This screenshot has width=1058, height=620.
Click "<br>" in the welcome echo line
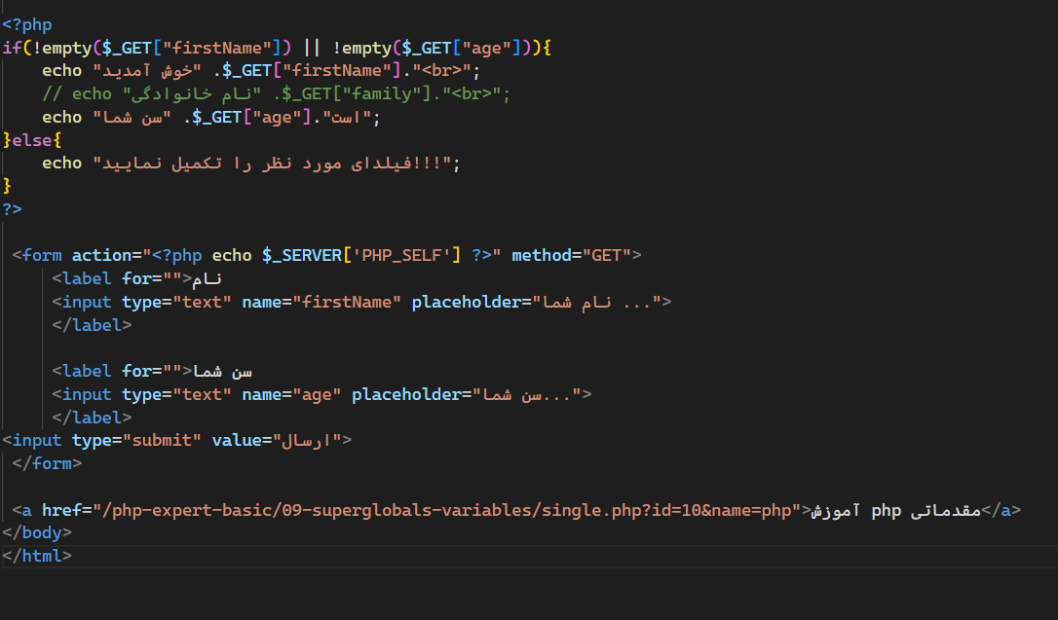click(442, 71)
